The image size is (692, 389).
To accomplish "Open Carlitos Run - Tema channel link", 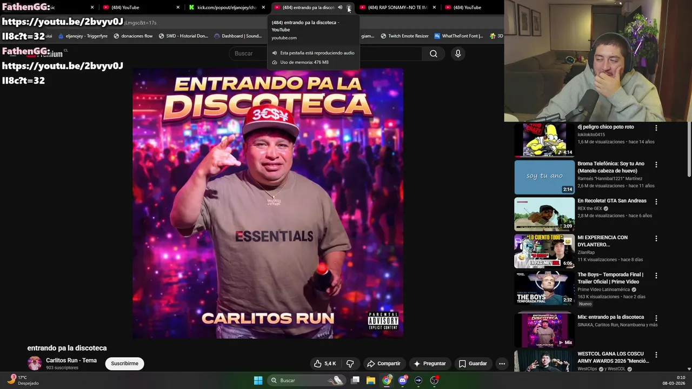I will click(x=71, y=360).
